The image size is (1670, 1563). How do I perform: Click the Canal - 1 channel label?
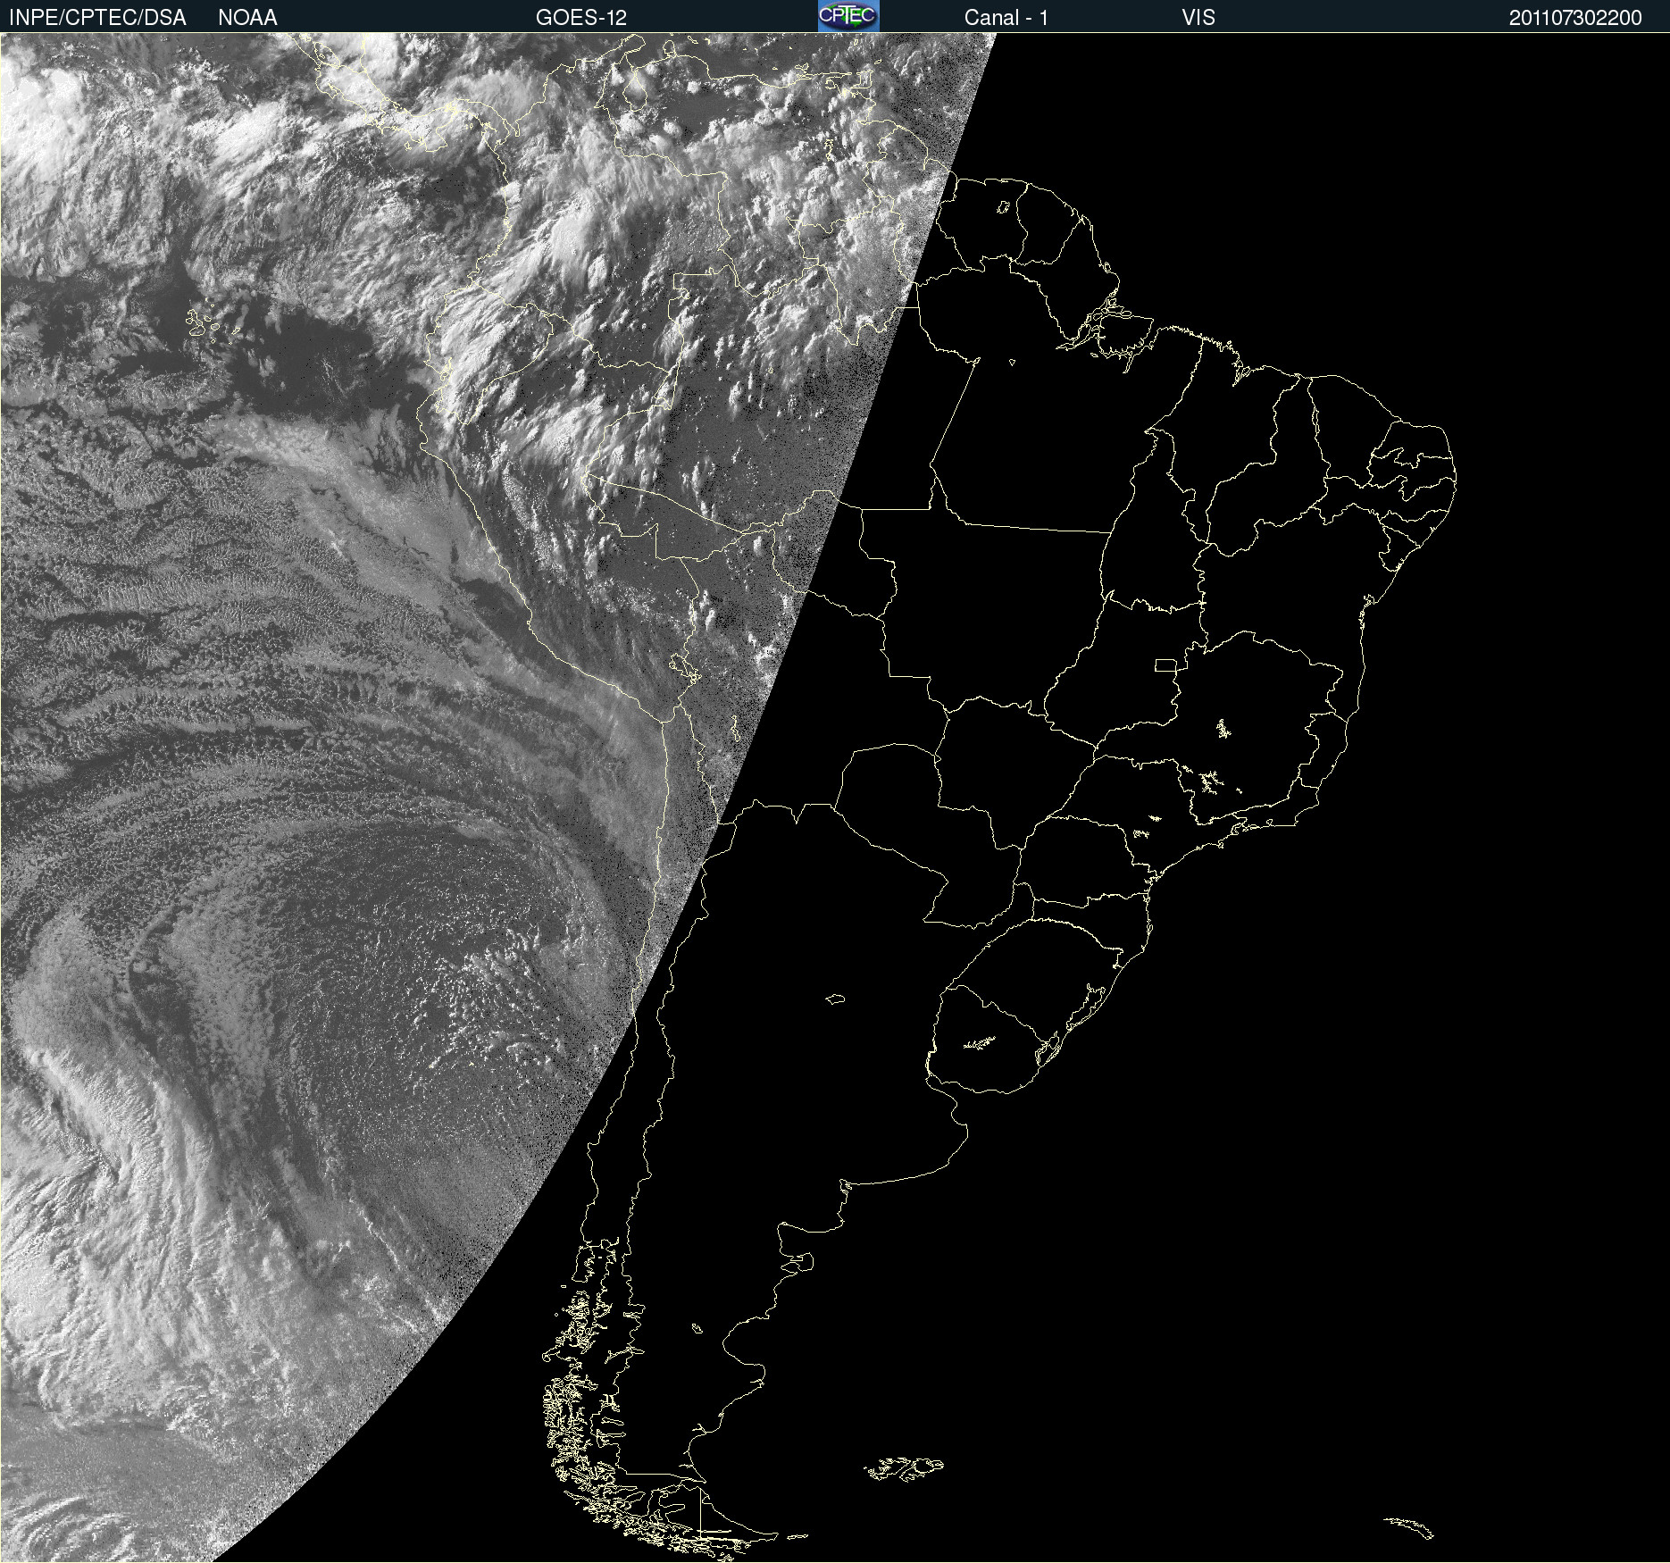(1006, 17)
